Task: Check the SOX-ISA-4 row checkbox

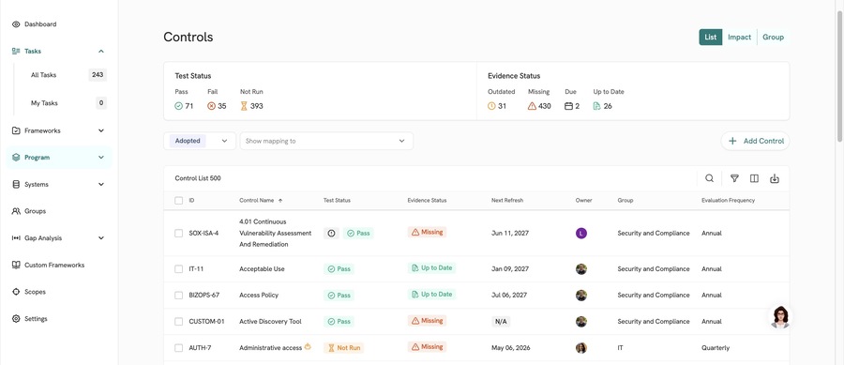Action: coord(179,233)
